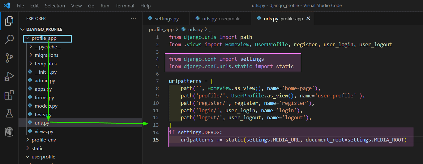
Task: Collapse the DJANGO_PROFILE root folder
Action: (23, 29)
